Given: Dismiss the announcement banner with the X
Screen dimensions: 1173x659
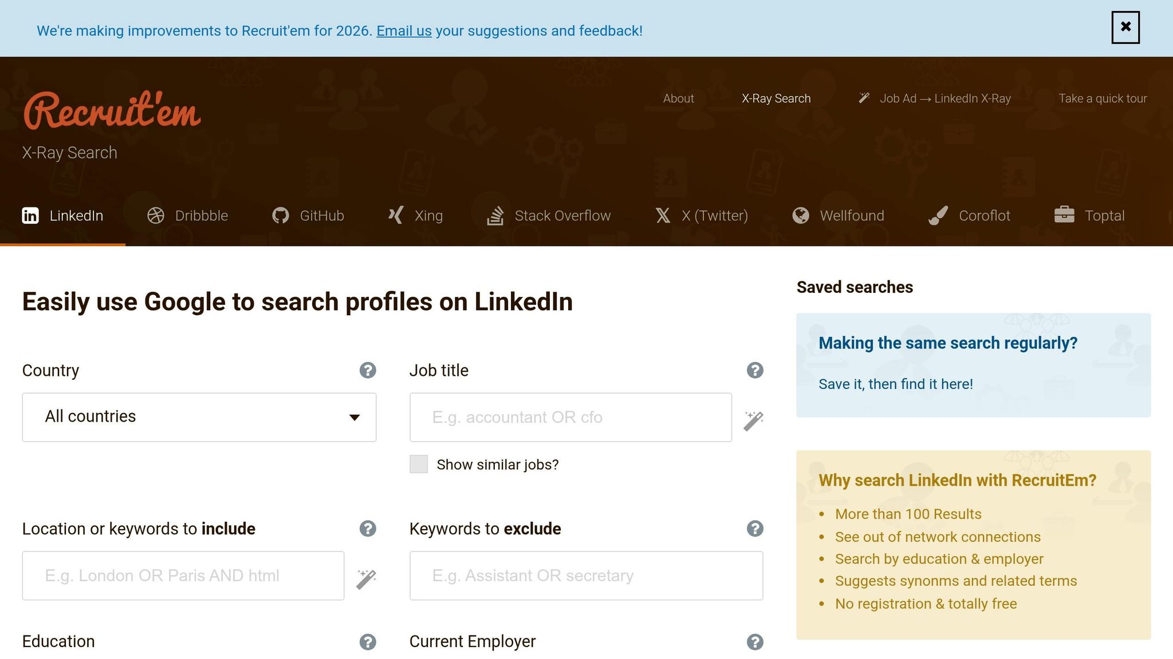Looking at the screenshot, I should (1125, 27).
